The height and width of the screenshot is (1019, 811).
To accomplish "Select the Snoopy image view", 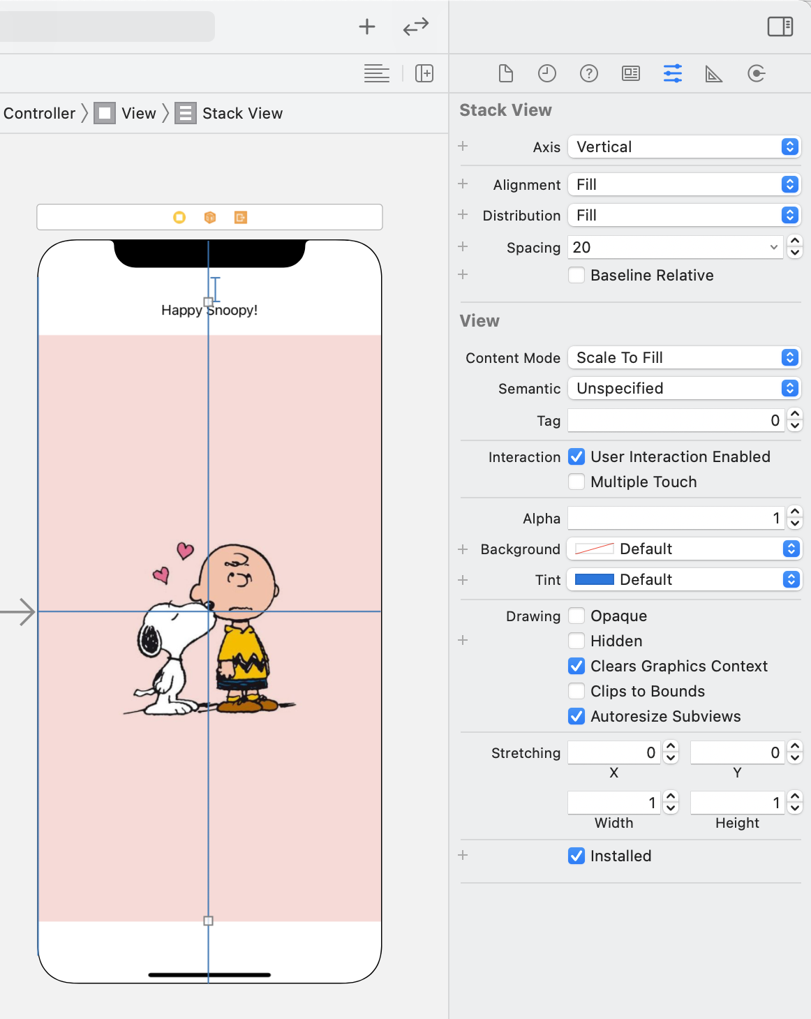I will 209,628.
